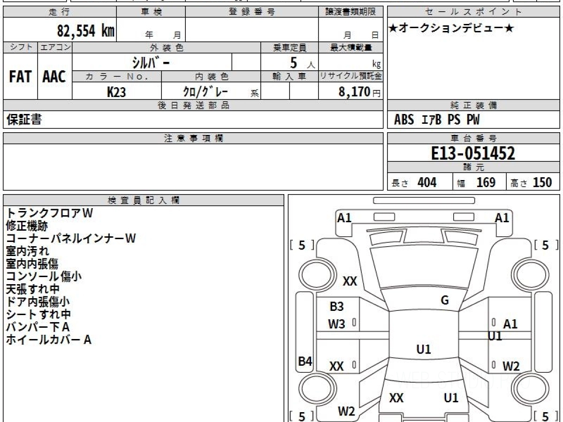
Task: Select the FAT shift type cell
Action: coord(20,77)
